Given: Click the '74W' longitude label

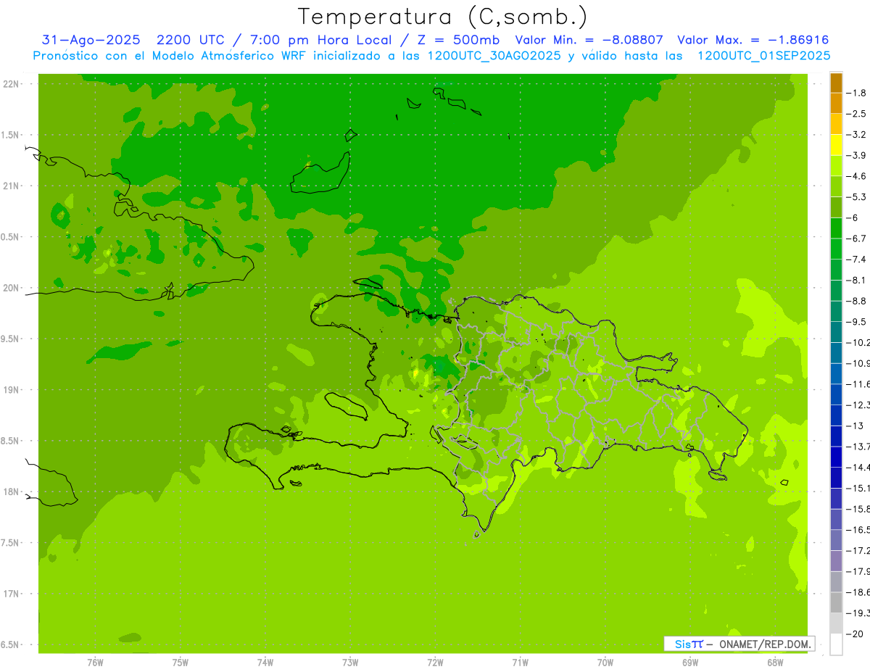Looking at the screenshot, I should (265, 662).
